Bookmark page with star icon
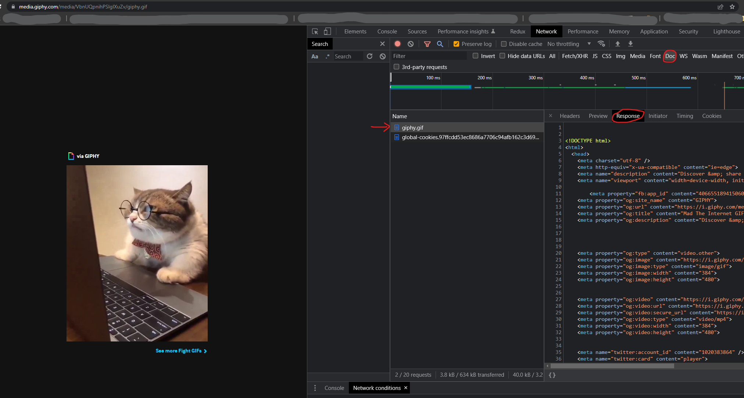744x398 pixels. [732, 7]
